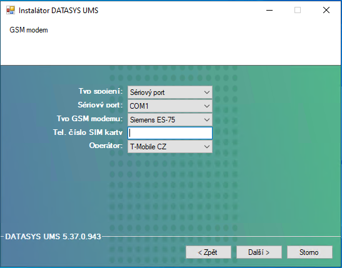
Task: Click the DATASYS UMS 5.37.0.943 version text
Action: click(x=53, y=237)
